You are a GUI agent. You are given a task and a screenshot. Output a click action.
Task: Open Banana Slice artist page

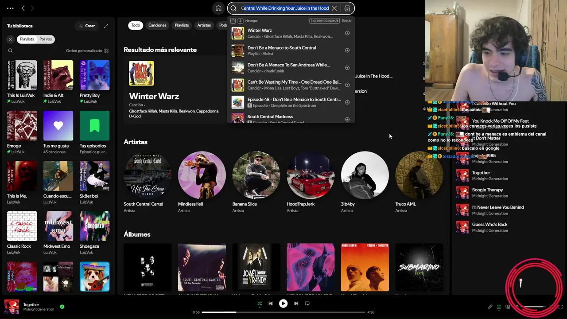pos(256,182)
